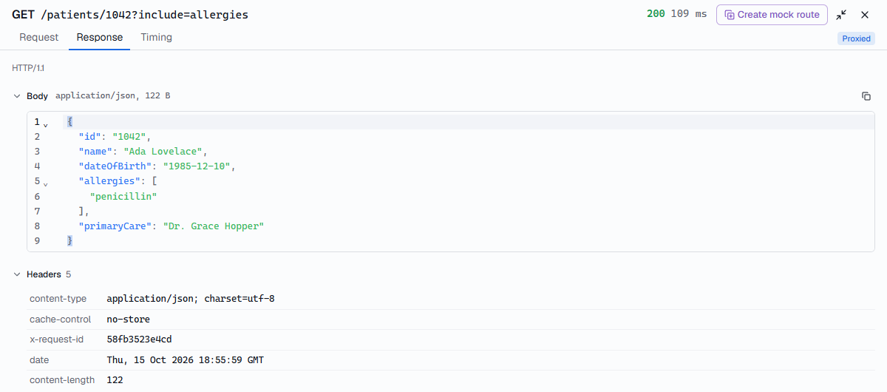Click the Proxied badge
The image size is (887, 392).
click(856, 38)
